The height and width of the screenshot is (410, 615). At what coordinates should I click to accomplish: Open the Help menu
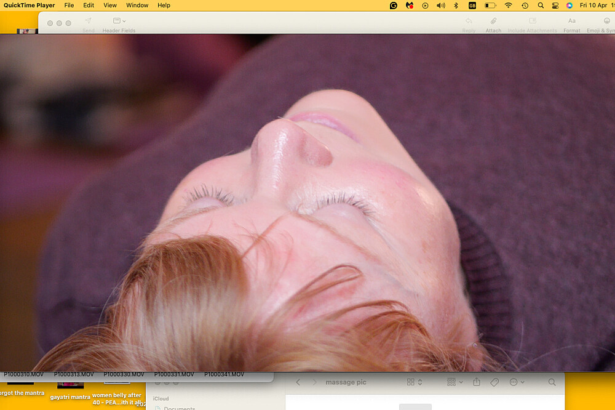click(164, 6)
